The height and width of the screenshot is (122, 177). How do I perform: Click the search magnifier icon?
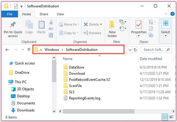coord(168,50)
